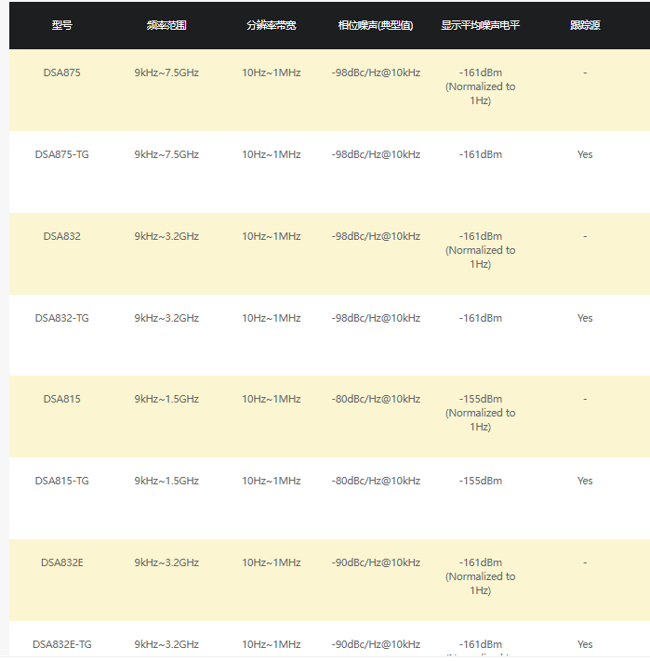Select the 分辨率带宽 column header
Screen dimensions: 650x661
point(272,25)
